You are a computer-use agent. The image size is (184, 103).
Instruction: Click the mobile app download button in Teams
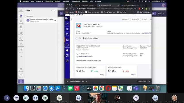(21, 82)
